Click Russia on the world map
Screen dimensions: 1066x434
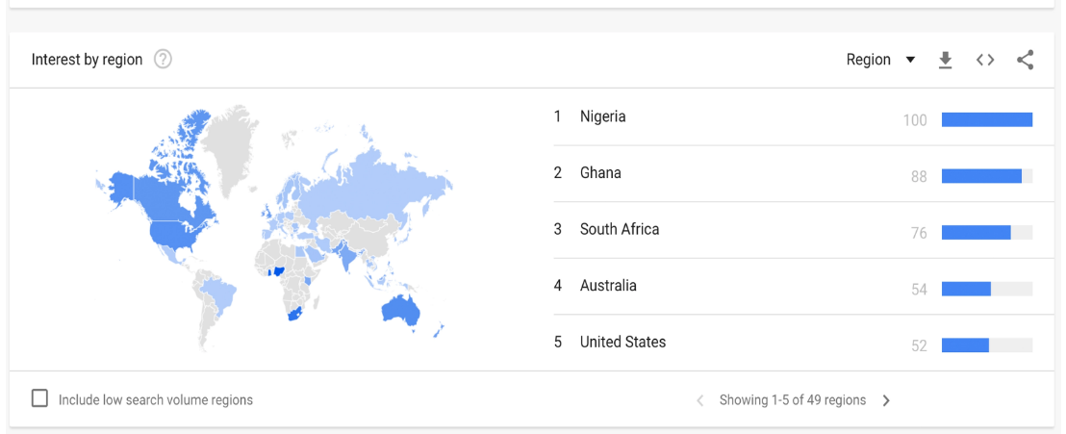coord(374,184)
